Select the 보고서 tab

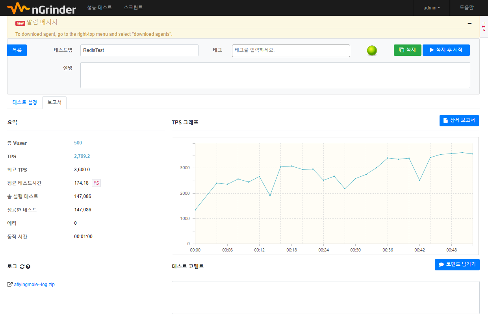tap(54, 102)
